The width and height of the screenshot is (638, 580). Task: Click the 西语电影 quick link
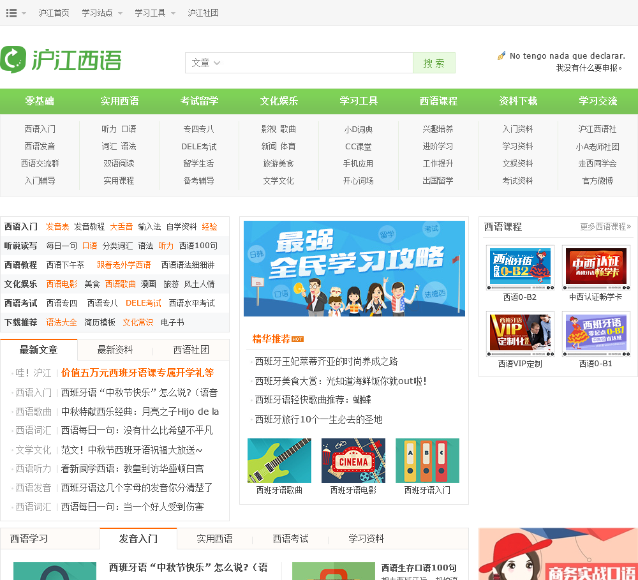pyautogui.click(x=61, y=284)
